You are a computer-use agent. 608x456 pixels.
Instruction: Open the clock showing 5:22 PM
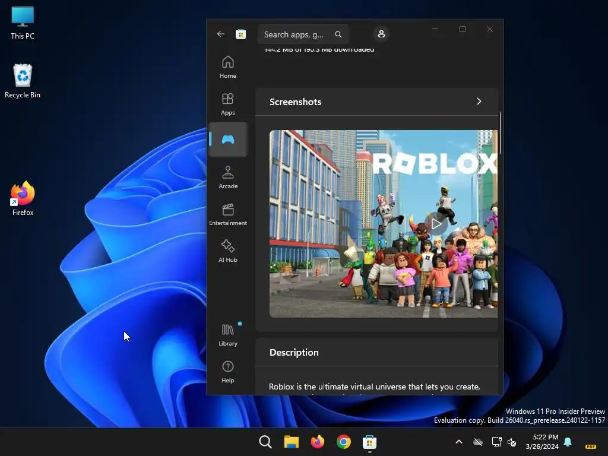(x=542, y=442)
